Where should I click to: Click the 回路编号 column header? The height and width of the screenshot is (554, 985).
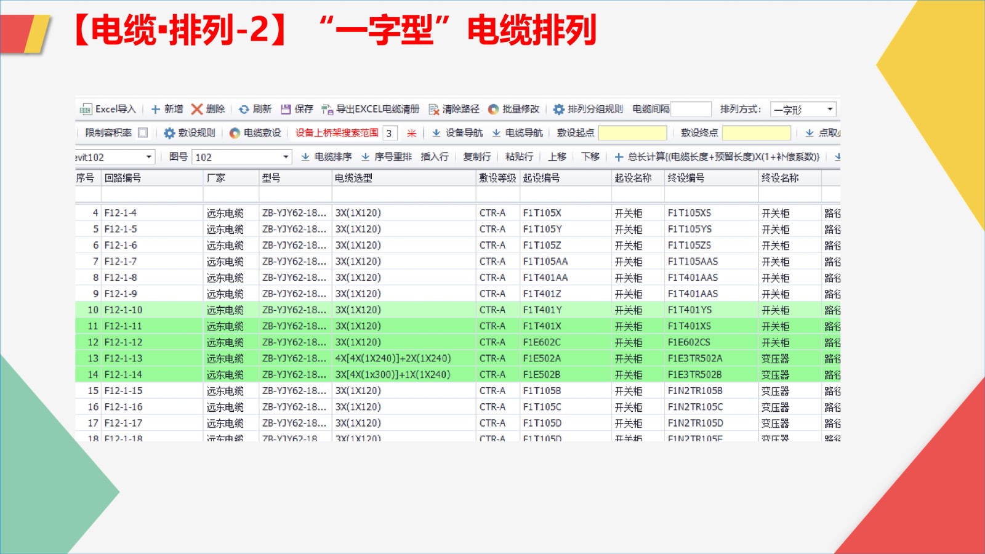pos(123,178)
